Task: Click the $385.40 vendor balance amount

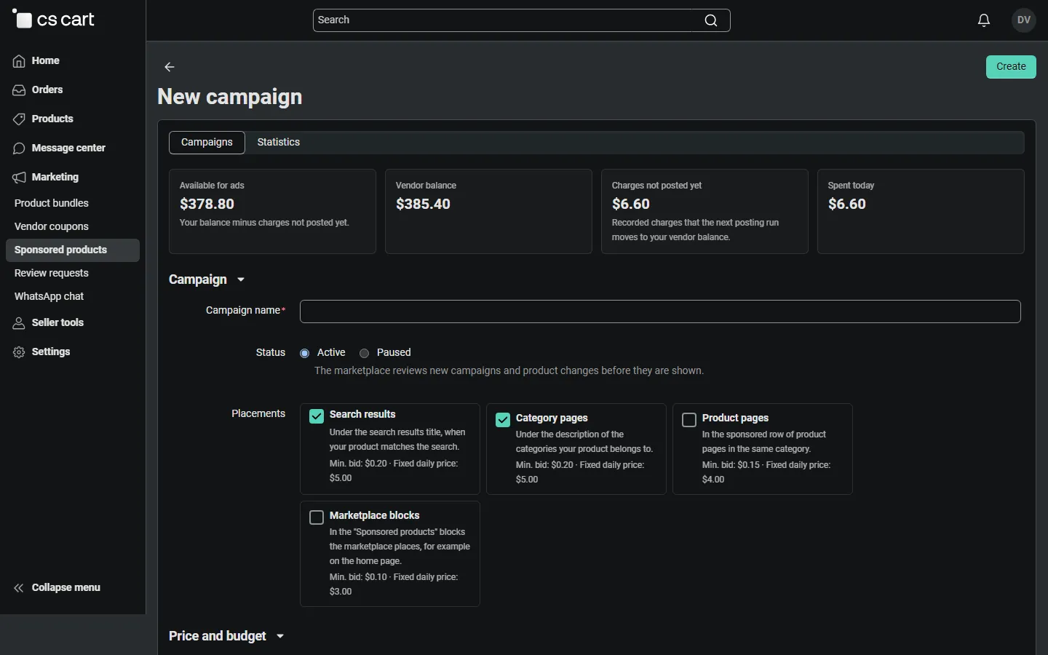Action: click(424, 205)
